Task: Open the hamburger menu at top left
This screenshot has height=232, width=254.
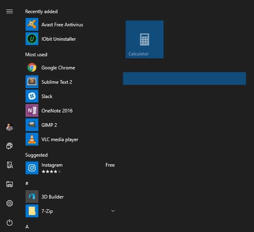Action: coord(10,12)
